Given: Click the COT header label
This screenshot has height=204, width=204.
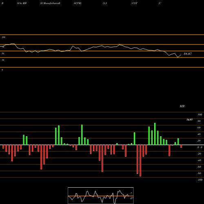Looking at the screenshot, I should click(x=135, y=3).
